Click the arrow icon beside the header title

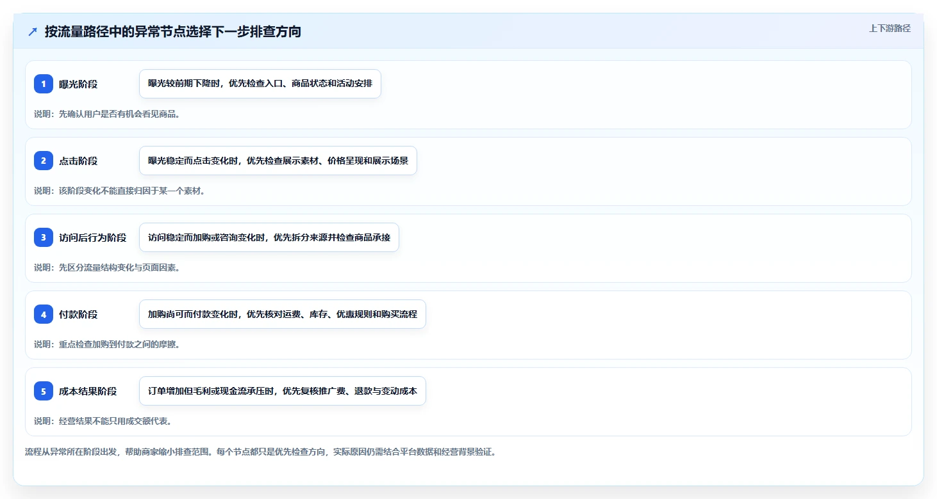pos(33,31)
